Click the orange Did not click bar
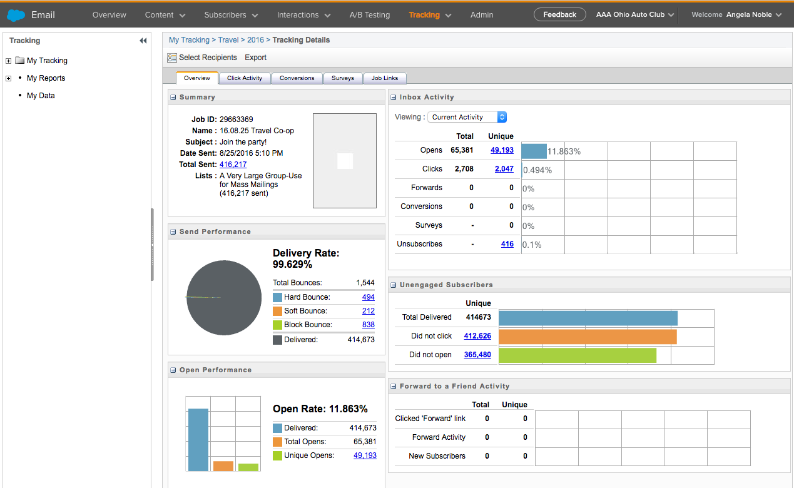This screenshot has height=488, width=794. [x=588, y=337]
